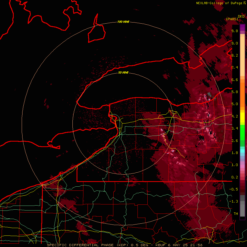
Task: Click the 1.8 scale value
Action: tap(235, 153)
